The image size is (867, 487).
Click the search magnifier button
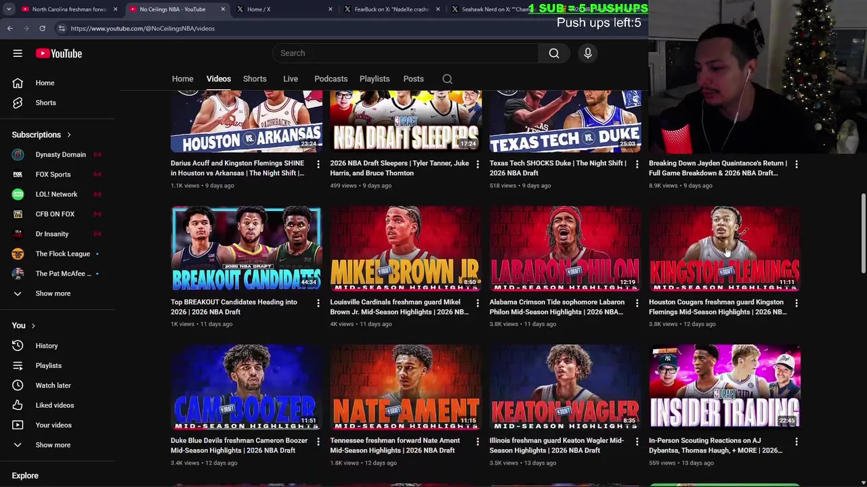click(554, 53)
